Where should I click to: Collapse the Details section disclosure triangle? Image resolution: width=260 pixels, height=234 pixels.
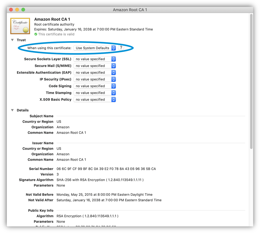12,110
